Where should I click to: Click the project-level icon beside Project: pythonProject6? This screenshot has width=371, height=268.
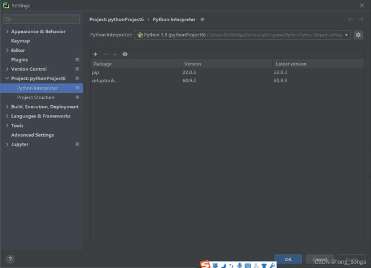pos(78,78)
